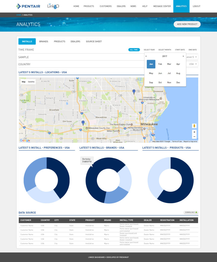Click the Link2O logo
The image size is (217, 262).
[x=53, y=6]
